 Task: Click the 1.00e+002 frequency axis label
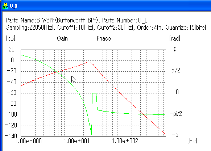click(x=125, y=141)
